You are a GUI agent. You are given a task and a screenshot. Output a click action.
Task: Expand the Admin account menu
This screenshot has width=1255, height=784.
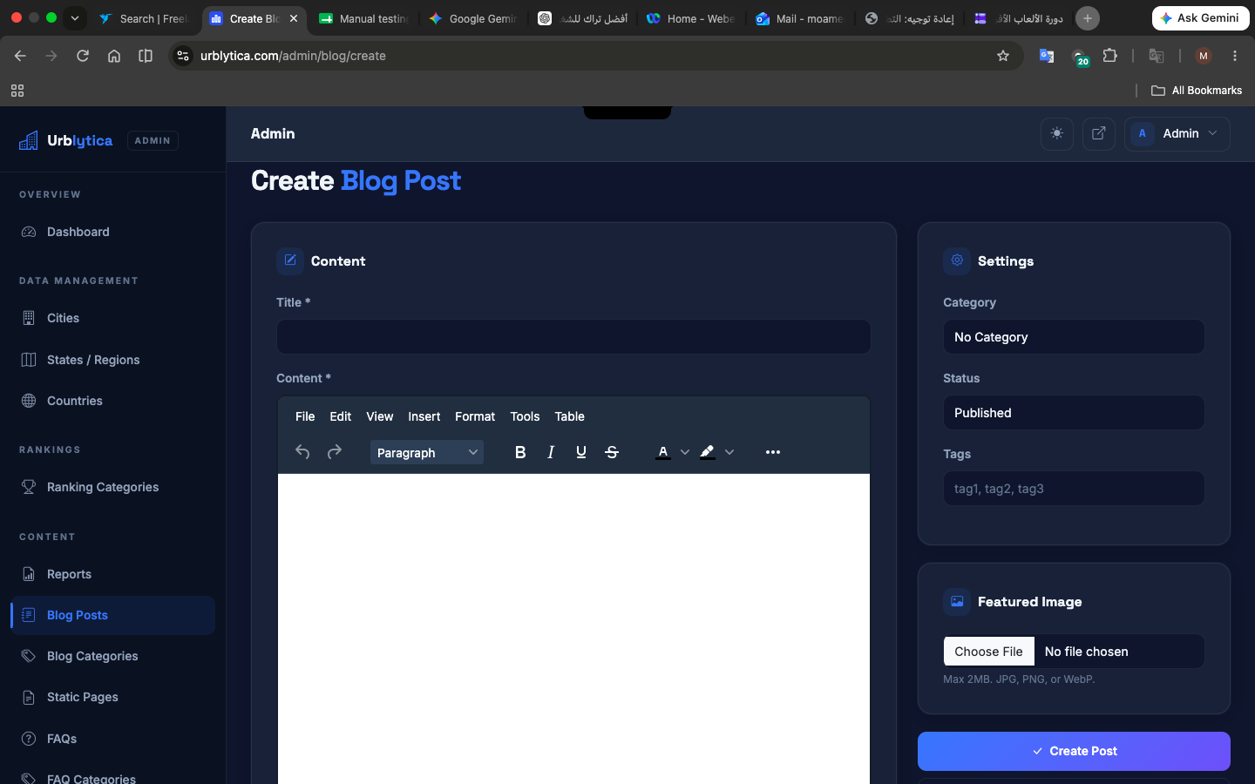point(1177,133)
